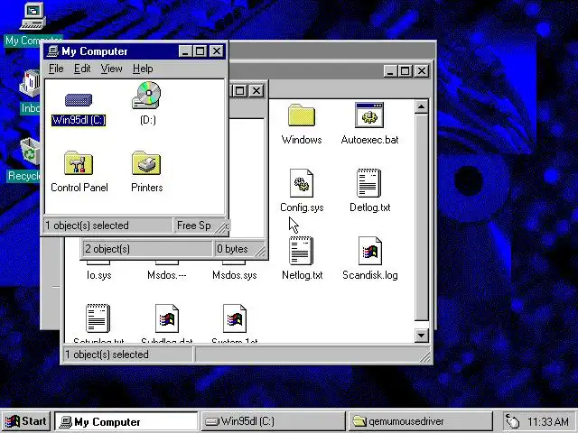Click the Inbox desktop icon
The width and height of the screenshot is (578, 433).
30,85
